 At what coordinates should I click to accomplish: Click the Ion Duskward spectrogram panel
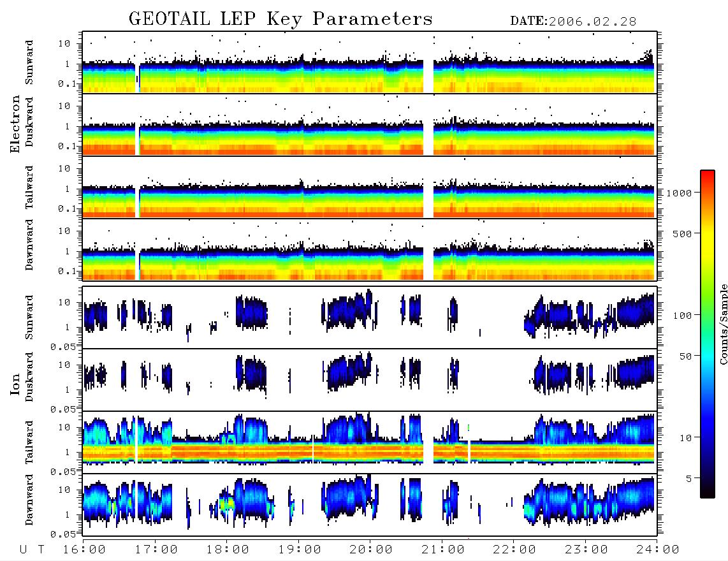pyautogui.click(x=370, y=380)
